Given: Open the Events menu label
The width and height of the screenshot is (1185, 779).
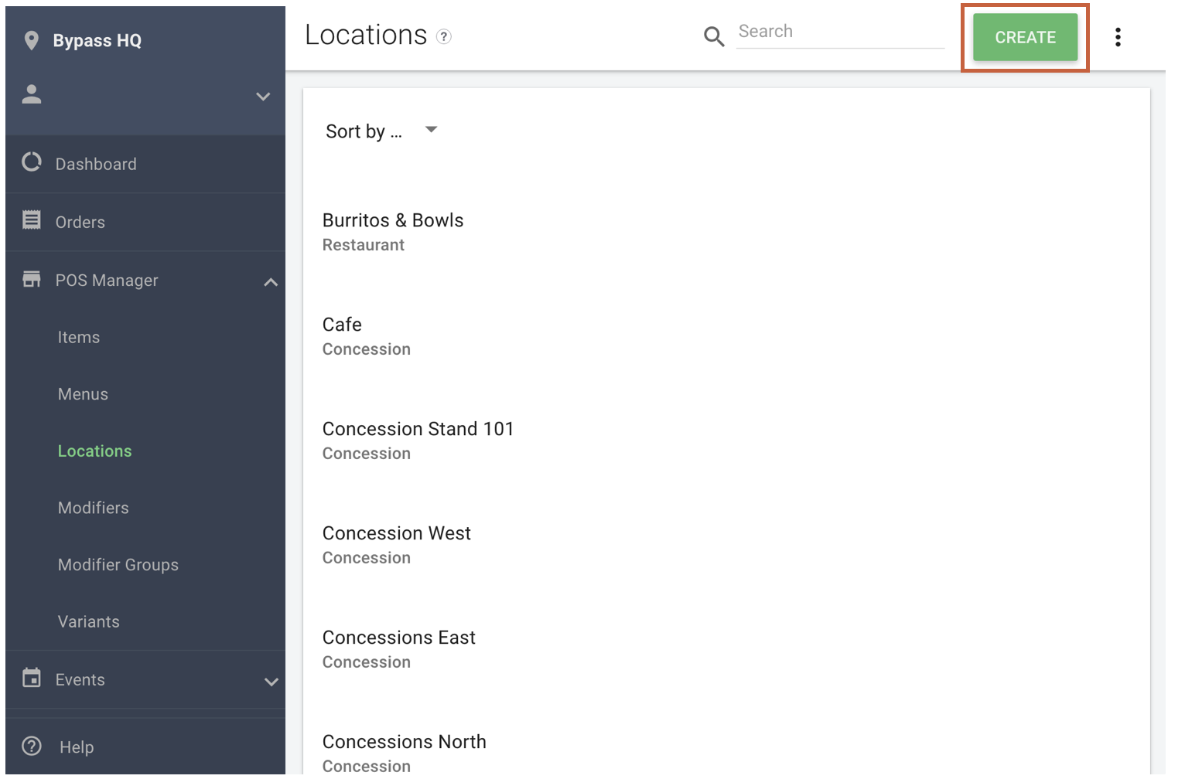Looking at the screenshot, I should (80, 679).
